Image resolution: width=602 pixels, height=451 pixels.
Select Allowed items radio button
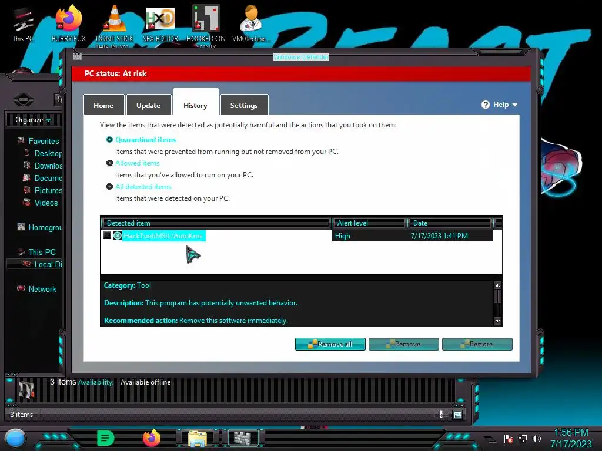[109, 163]
